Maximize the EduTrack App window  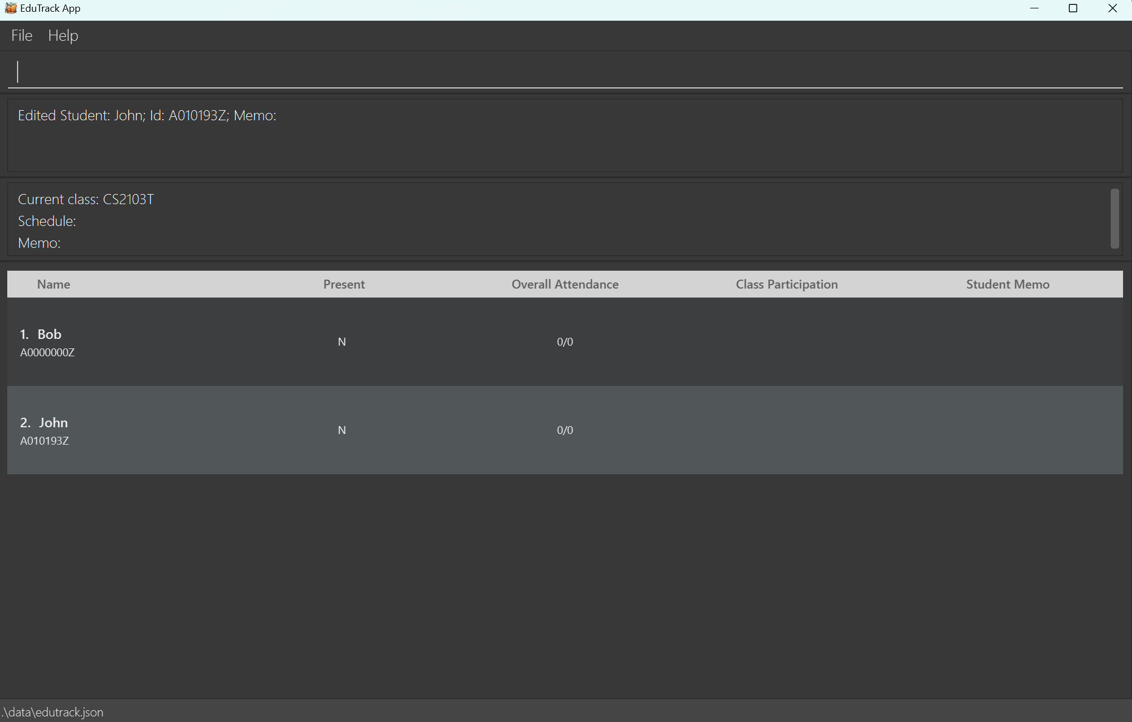coord(1073,8)
